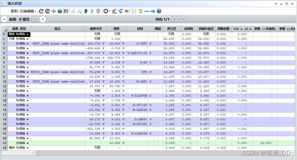This screenshot has width=297, height=160.
Task: Click the M solve cell beside thickness 12.486
Action: (x=123, y=143)
